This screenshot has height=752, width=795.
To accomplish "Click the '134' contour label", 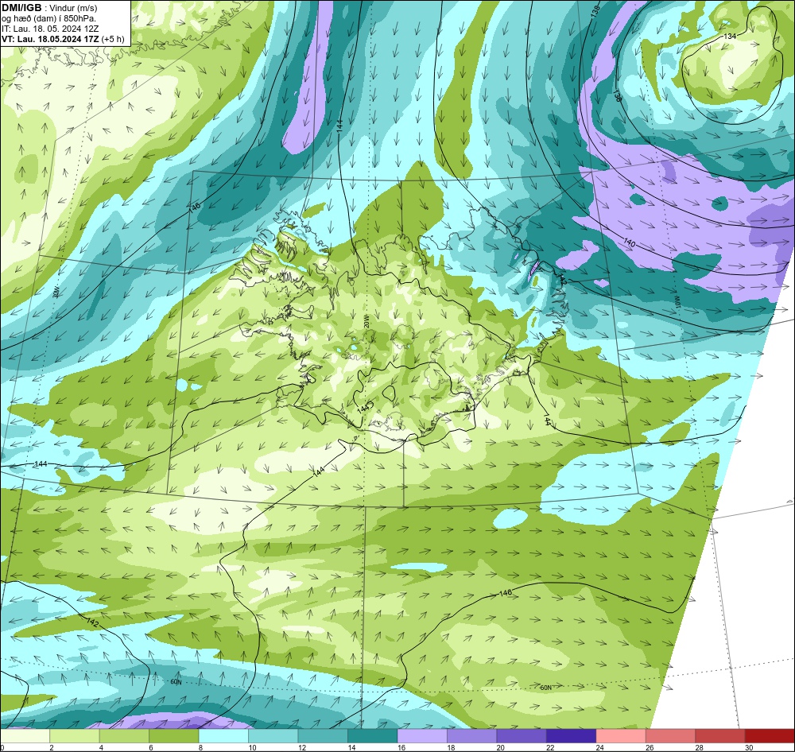I will (730, 37).
